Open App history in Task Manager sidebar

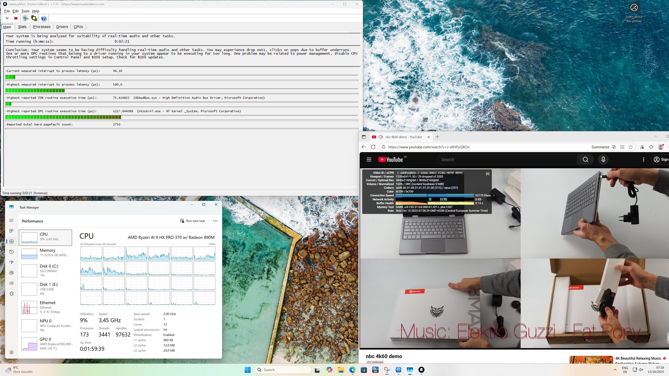[11, 252]
